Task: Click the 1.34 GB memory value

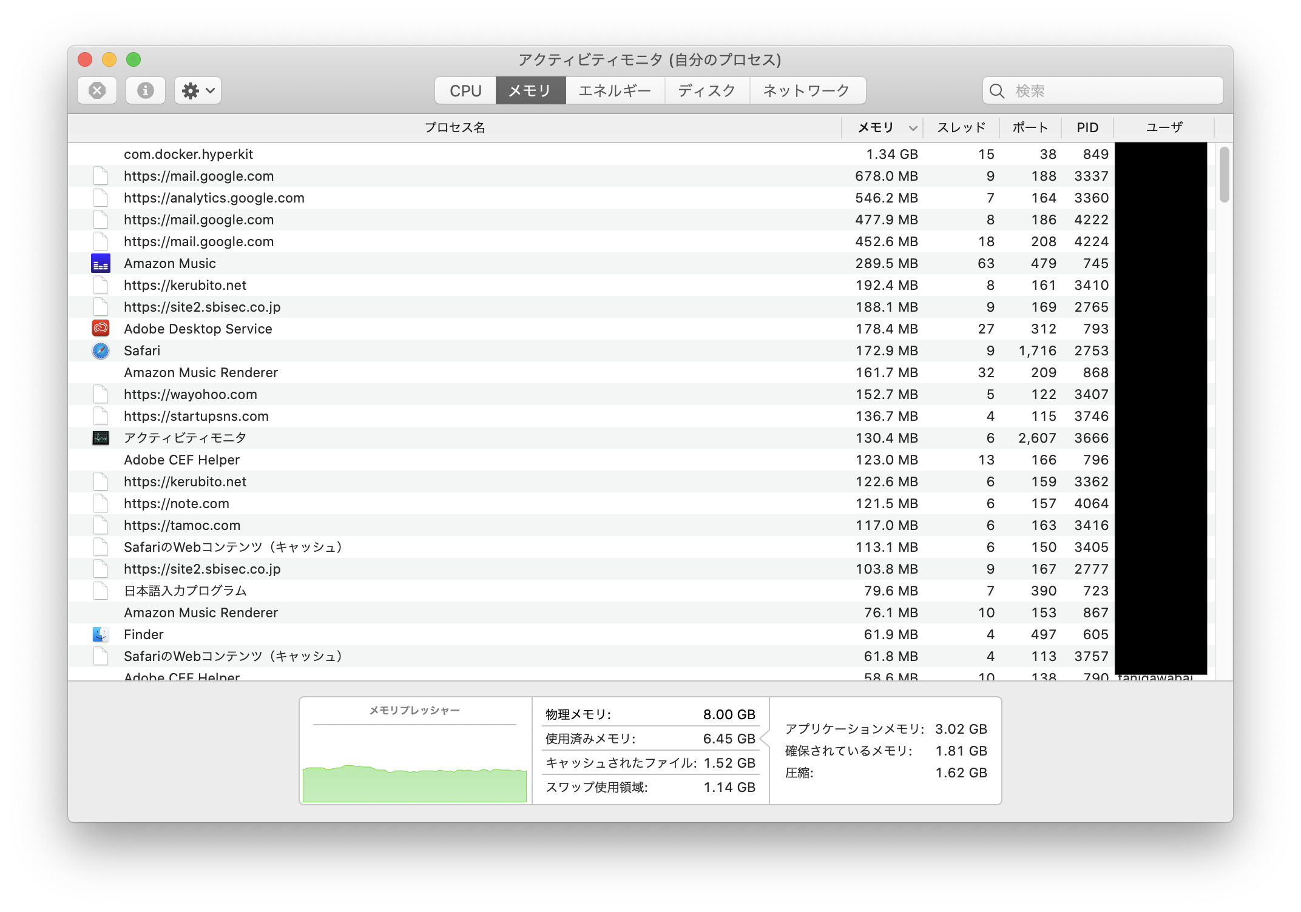Action: click(x=892, y=154)
